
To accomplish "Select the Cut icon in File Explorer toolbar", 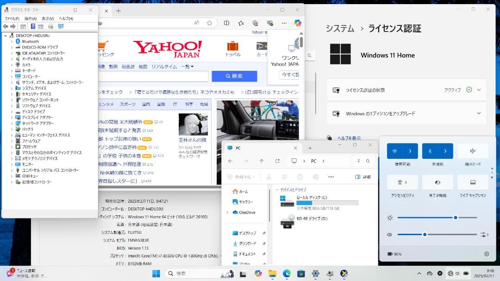I will point(269,177).
